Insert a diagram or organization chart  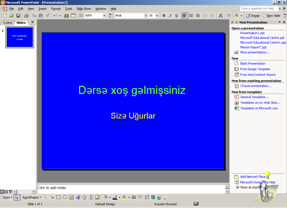[x=84, y=197]
